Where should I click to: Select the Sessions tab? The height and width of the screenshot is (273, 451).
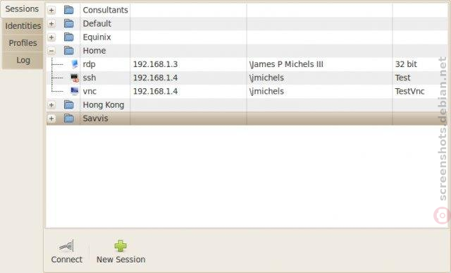click(x=22, y=9)
